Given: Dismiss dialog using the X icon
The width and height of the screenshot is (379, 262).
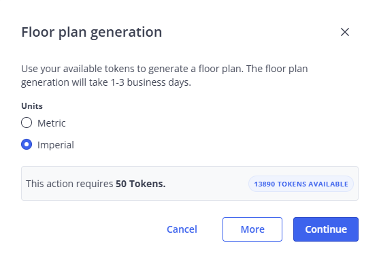Looking at the screenshot, I should click(345, 32).
